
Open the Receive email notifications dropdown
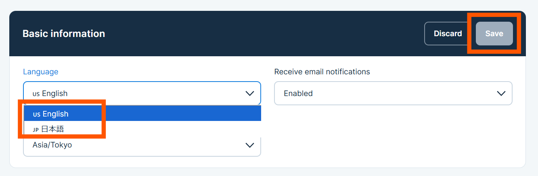click(393, 93)
